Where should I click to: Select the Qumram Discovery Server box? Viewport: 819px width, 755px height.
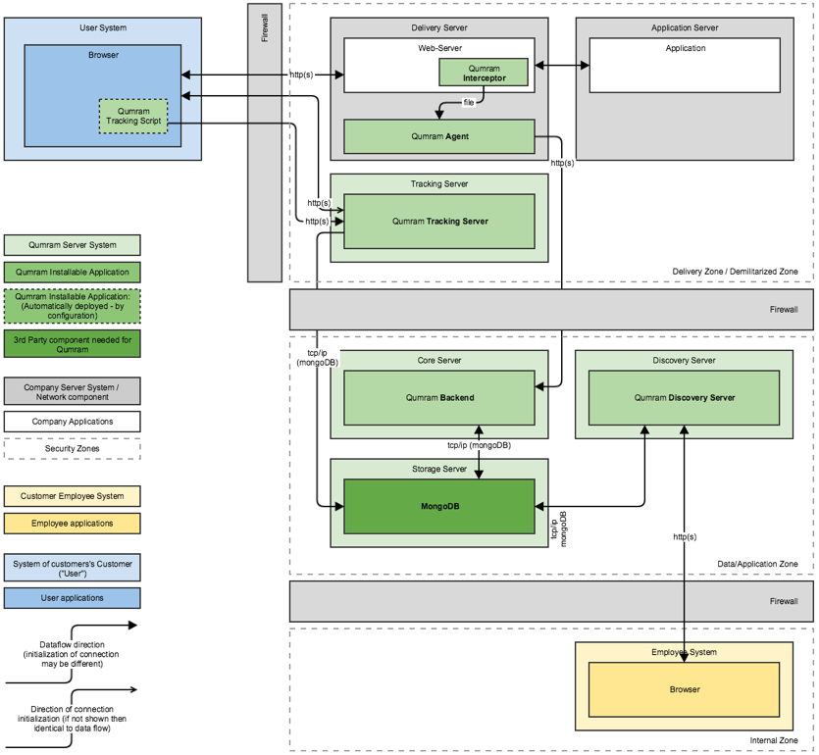(683, 398)
